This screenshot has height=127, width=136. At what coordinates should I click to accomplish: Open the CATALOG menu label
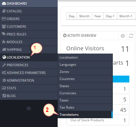tap(14, 11)
